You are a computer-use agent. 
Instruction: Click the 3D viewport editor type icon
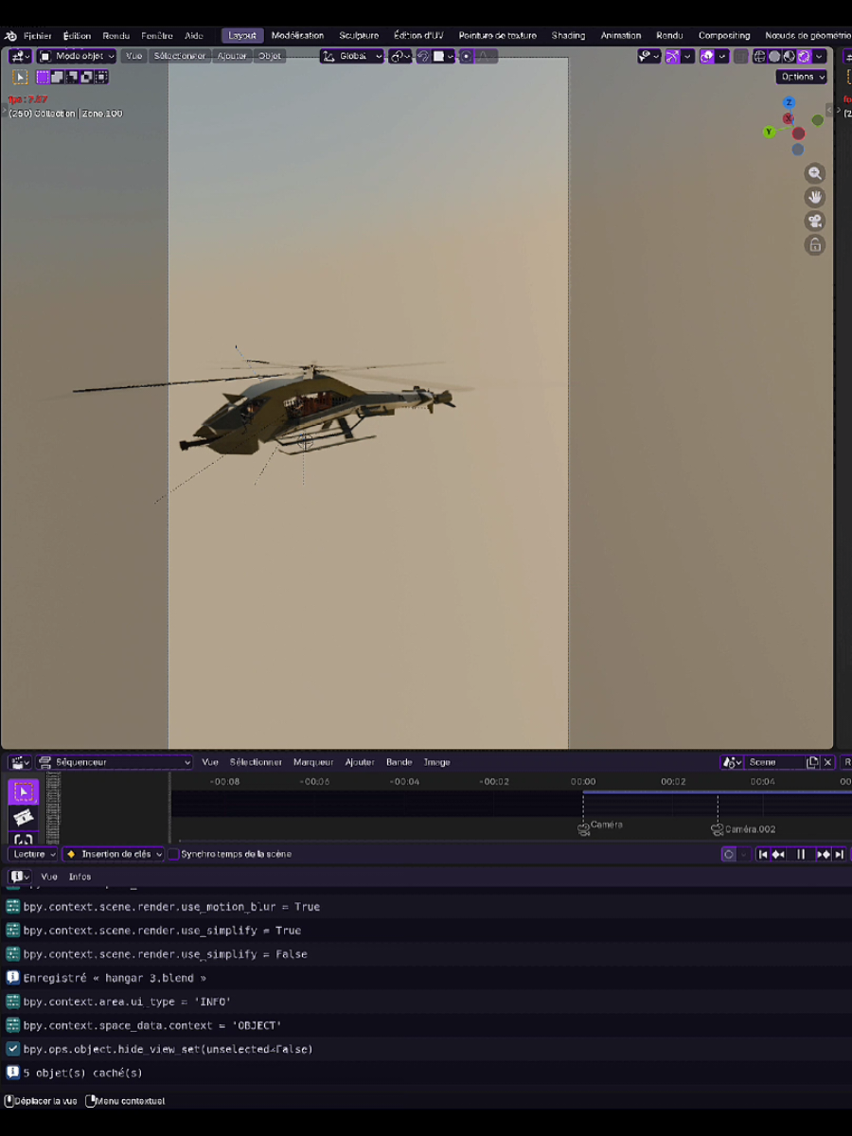[x=21, y=57]
